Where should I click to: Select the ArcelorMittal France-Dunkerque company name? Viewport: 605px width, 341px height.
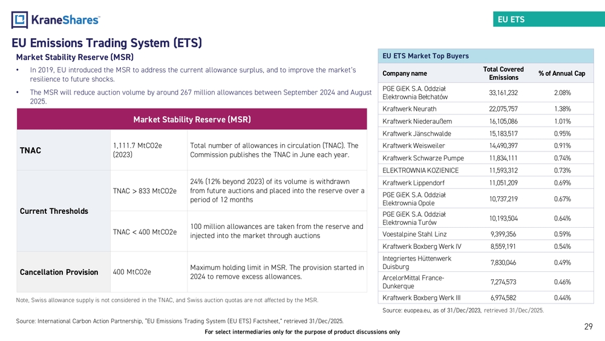point(413,282)
